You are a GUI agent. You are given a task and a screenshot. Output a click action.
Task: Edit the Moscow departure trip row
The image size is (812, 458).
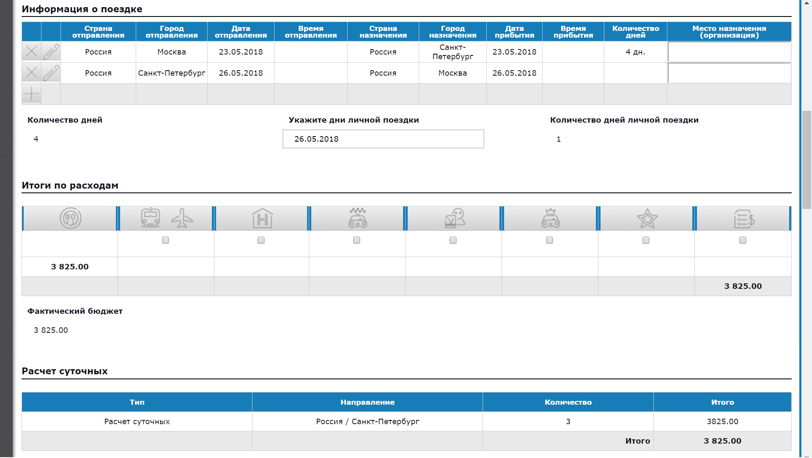point(51,52)
